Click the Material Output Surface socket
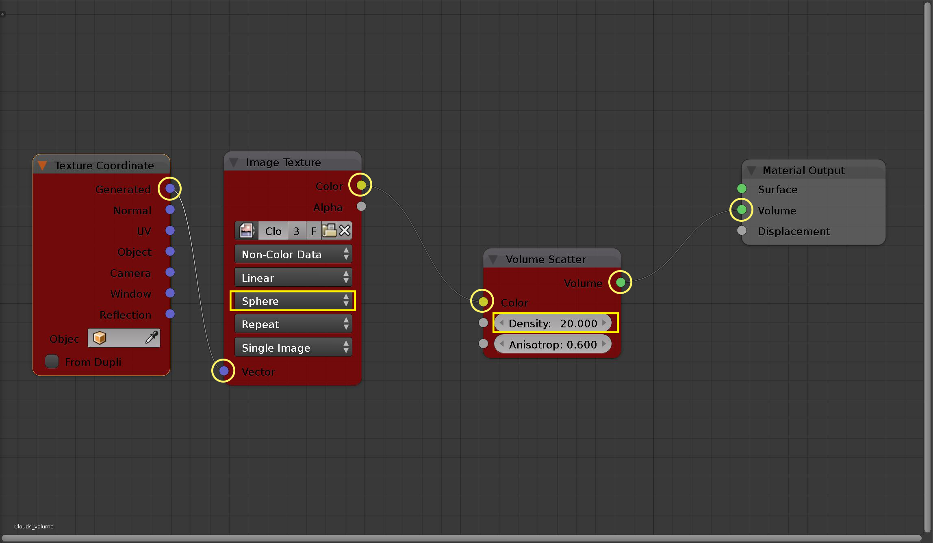933x543 pixels. click(x=742, y=188)
